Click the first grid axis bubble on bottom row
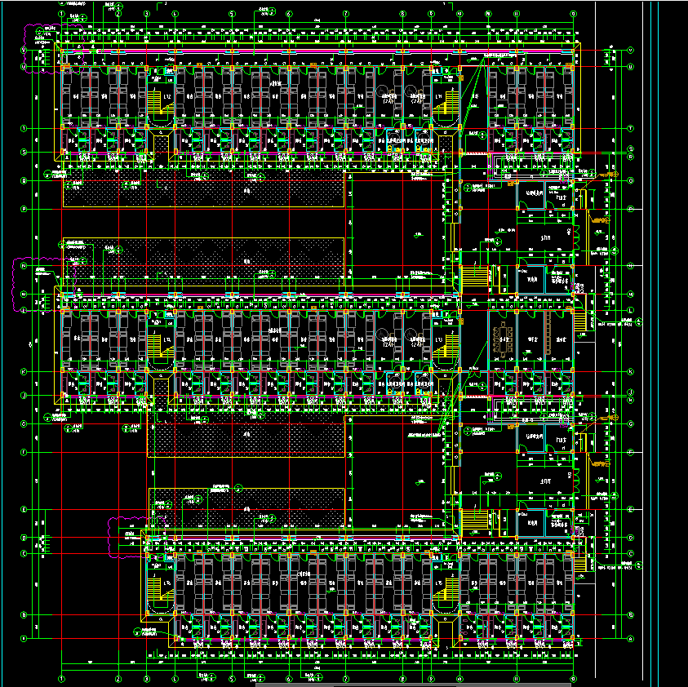Image resolution: width=688 pixels, height=687 pixels. (x=63, y=679)
